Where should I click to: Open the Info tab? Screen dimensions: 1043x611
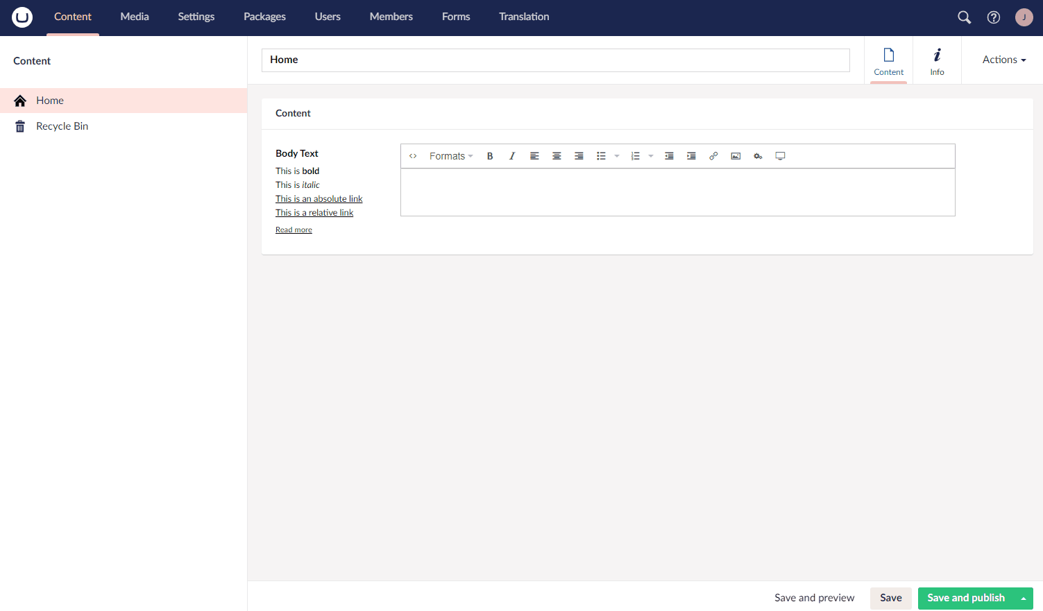tap(937, 60)
